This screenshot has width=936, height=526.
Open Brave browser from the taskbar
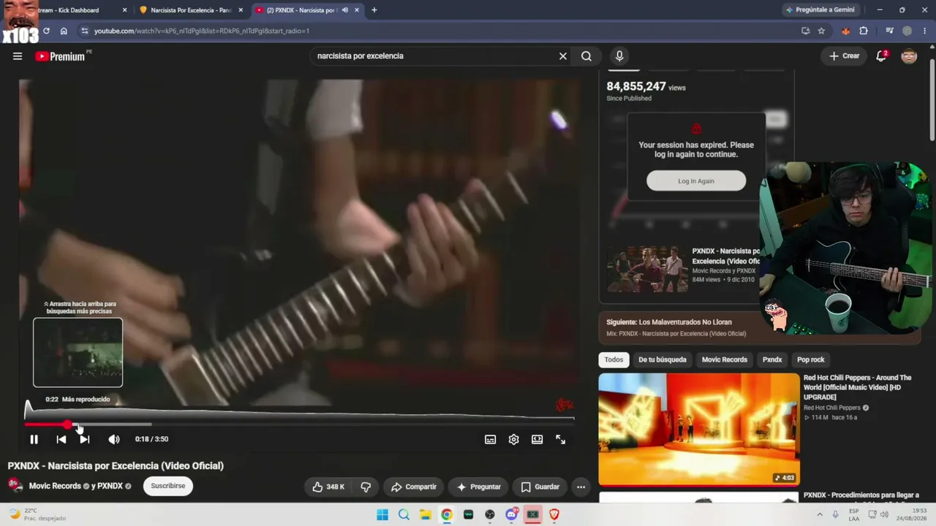(x=554, y=514)
